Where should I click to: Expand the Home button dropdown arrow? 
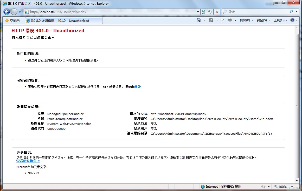(205, 20)
